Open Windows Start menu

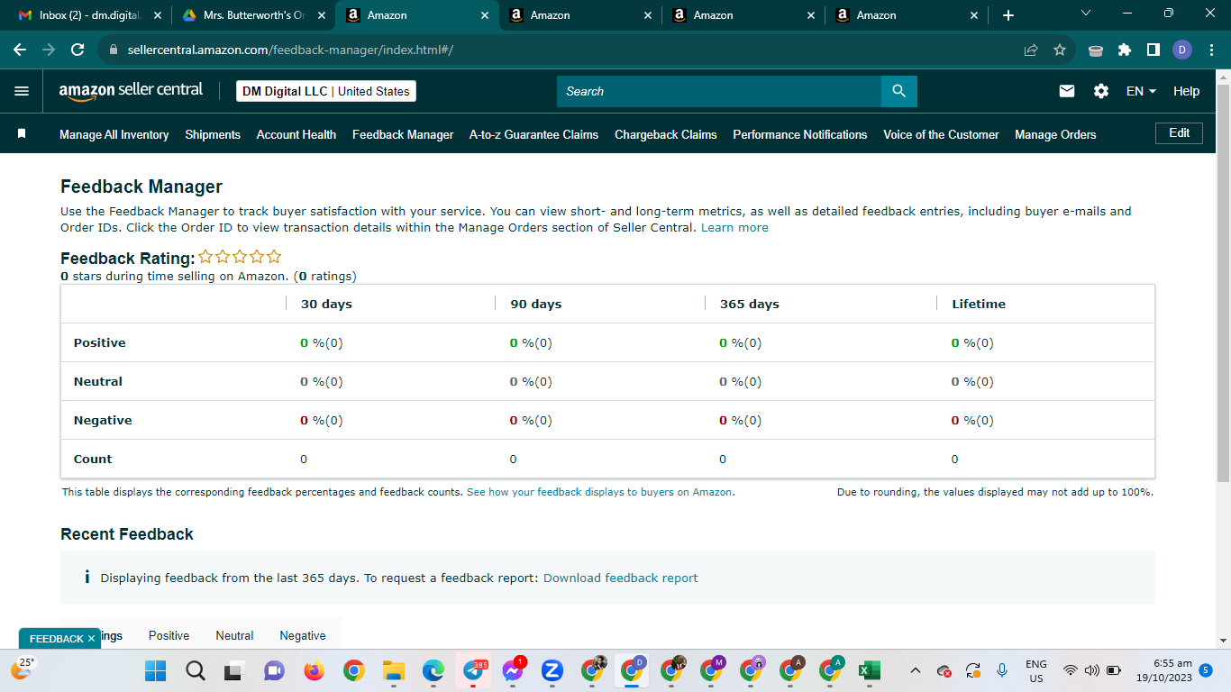156,670
